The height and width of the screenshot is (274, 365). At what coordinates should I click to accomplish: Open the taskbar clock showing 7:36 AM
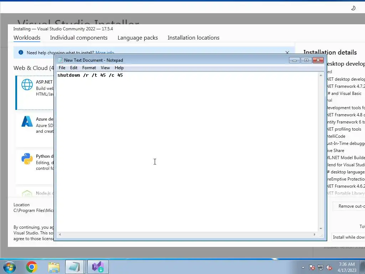(347, 267)
